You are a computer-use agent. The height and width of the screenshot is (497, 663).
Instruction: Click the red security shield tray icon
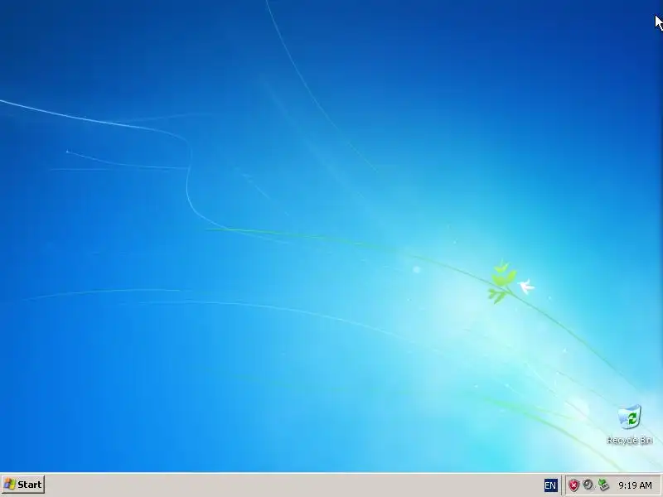573,485
